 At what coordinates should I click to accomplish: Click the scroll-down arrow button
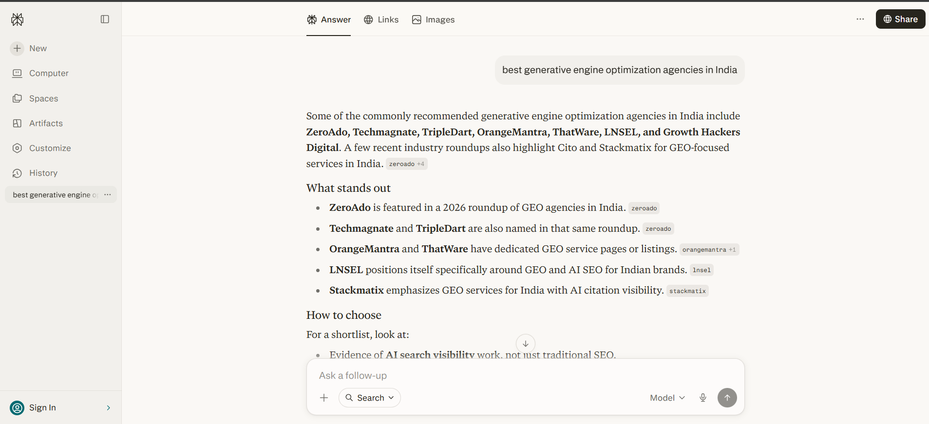[526, 344]
